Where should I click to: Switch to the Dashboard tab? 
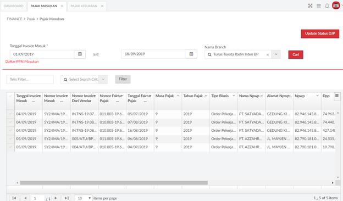click(x=13, y=6)
